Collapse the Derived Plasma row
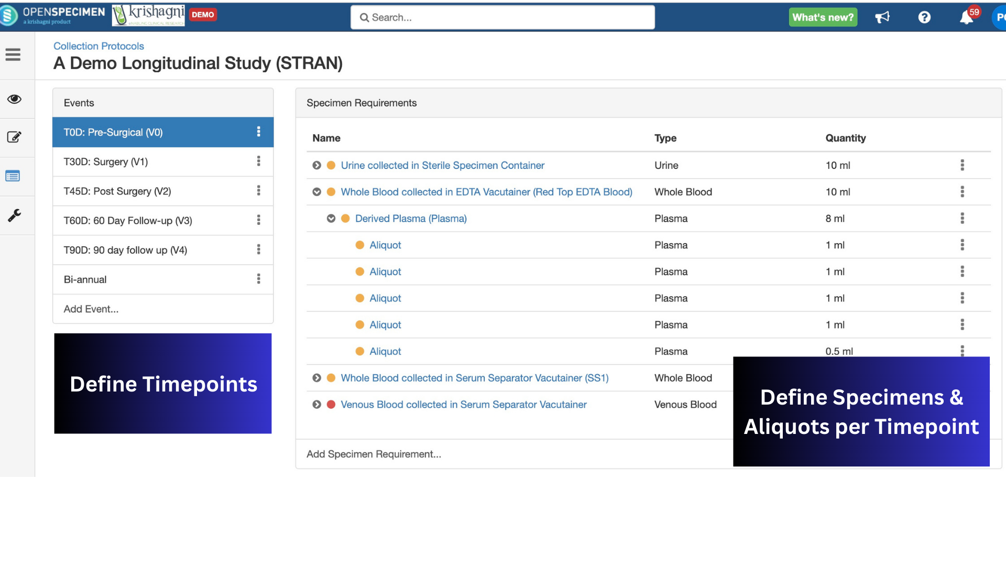Viewport: 1006px width, 566px height. coord(331,219)
